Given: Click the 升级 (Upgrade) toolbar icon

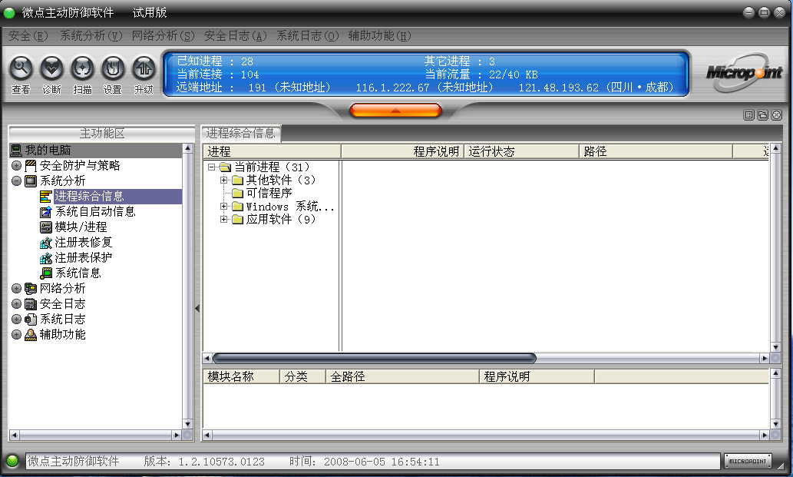Looking at the screenshot, I should click(x=144, y=68).
